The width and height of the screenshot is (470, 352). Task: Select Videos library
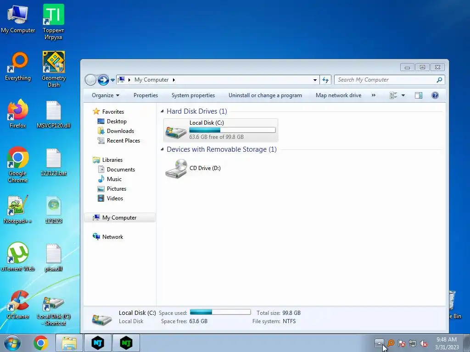111,198
